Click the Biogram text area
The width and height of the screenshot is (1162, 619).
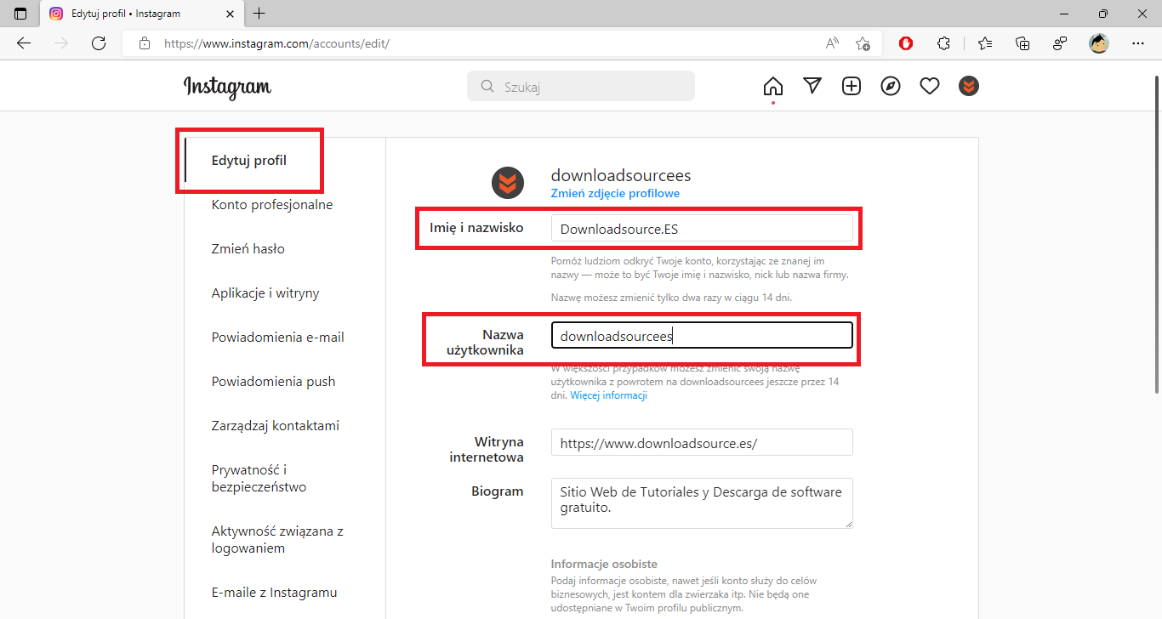[702, 503]
